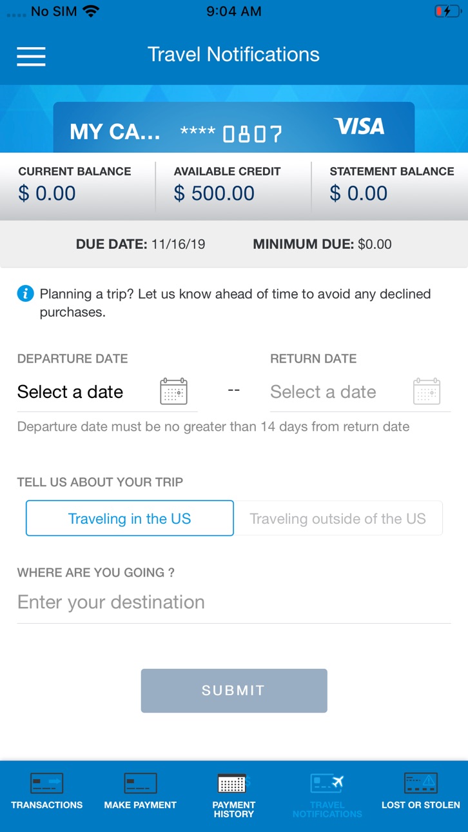
Task: Tap the return date calendar icon
Action: coord(427,391)
